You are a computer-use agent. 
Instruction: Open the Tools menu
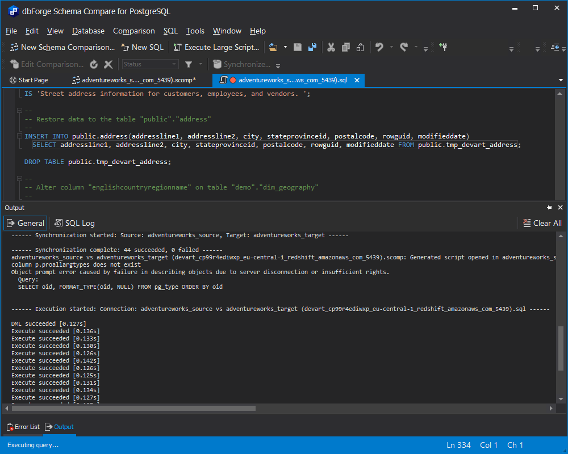(x=195, y=31)
